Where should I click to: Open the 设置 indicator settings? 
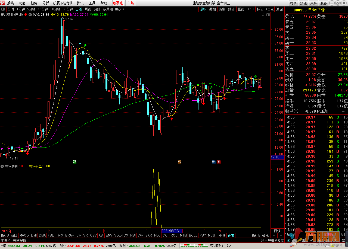click(231, 235)
